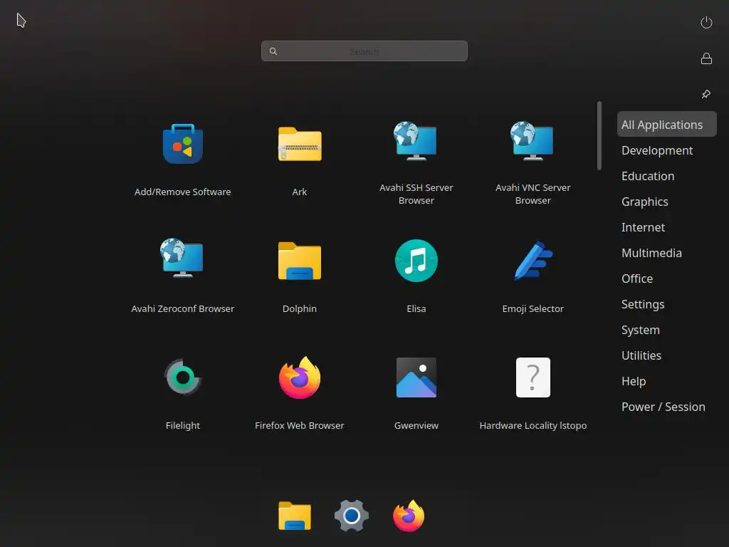The image size is (729, 547).
Task: Open System Settings gear in the bottom favorites
Action: pos(352,516)
